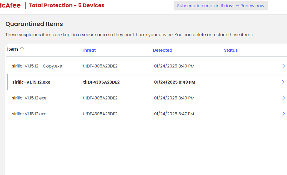The image size is (287, 175).
Task: Sort the list by the Status column
Action: coord(231,50)
